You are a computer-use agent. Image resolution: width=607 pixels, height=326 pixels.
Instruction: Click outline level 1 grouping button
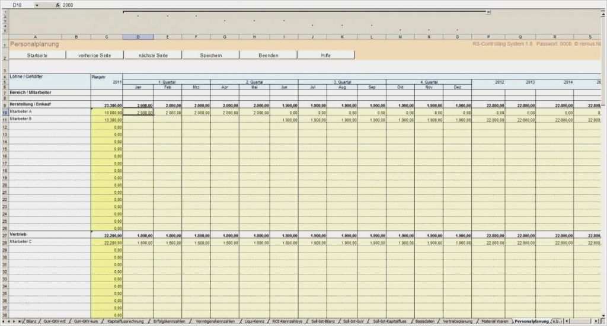5,12
